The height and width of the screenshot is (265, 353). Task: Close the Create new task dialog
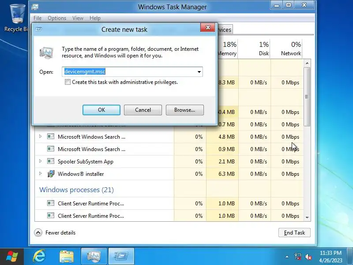[207, 27]
